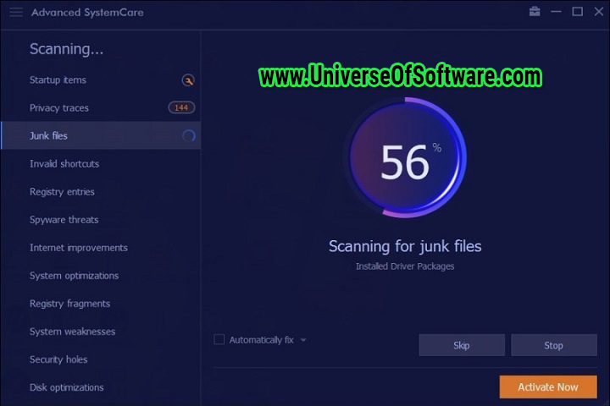Image resolution: width=610 pixels, height=406 pixels.
Task: Select Privacy traces in the scan list
Action: (x=101, y=108)
